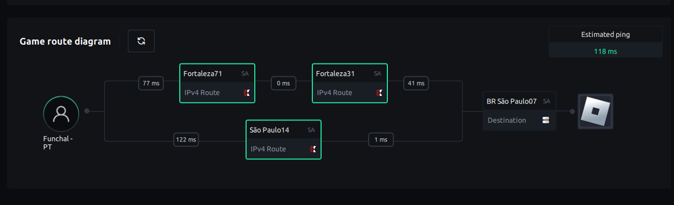
Task: Click the São Paulo14 IPv4 route icon
Action: coord(313,149)
